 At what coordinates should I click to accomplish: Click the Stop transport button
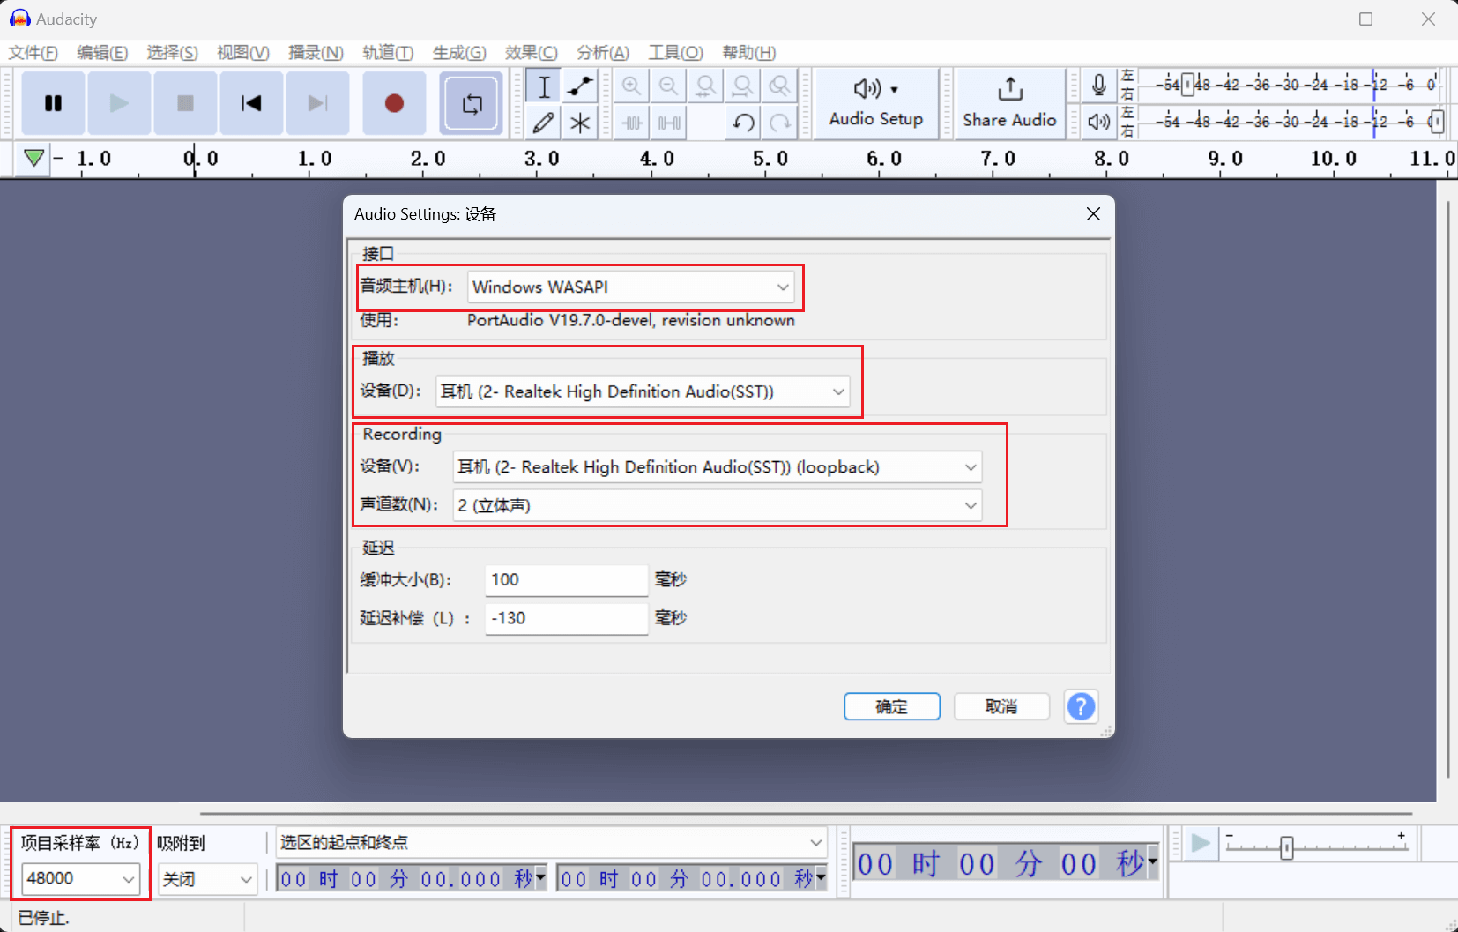pyautogui.click(x=185, y=104)
